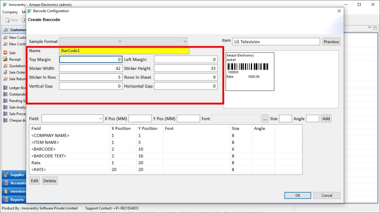Viewport: 380px width, 213px height.
Task: Confirm with the OK button
Action: click(298, 195)
